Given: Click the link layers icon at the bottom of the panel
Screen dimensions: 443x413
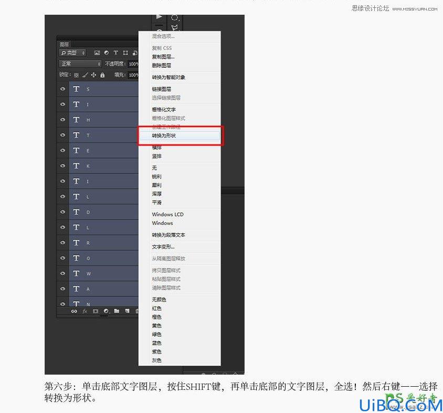Looking at the screenshot, I should click(74, 311).
